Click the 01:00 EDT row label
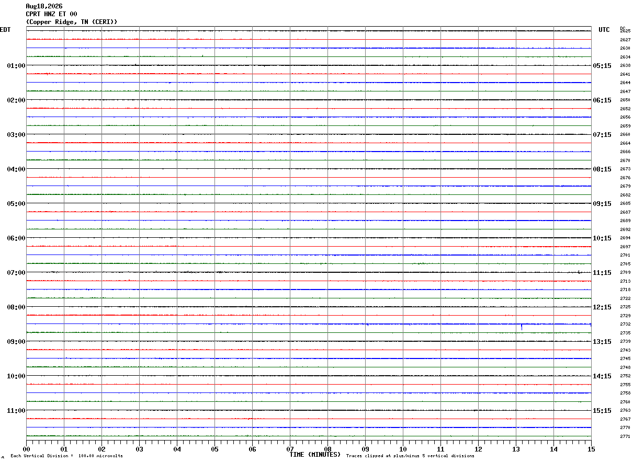The width and height of the screenshot is (633, 463). click(16, 66)
